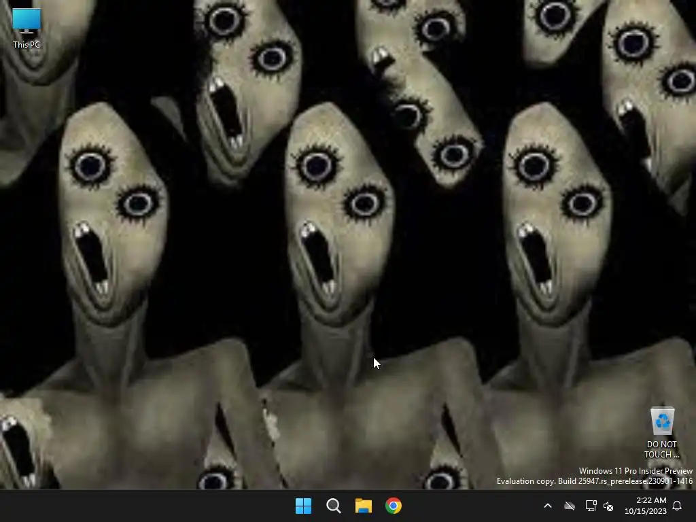The height and width of the screenshot is (522, 696).
Task: Launch File Explorer from taskbar
Action: (x=364, y=506)
